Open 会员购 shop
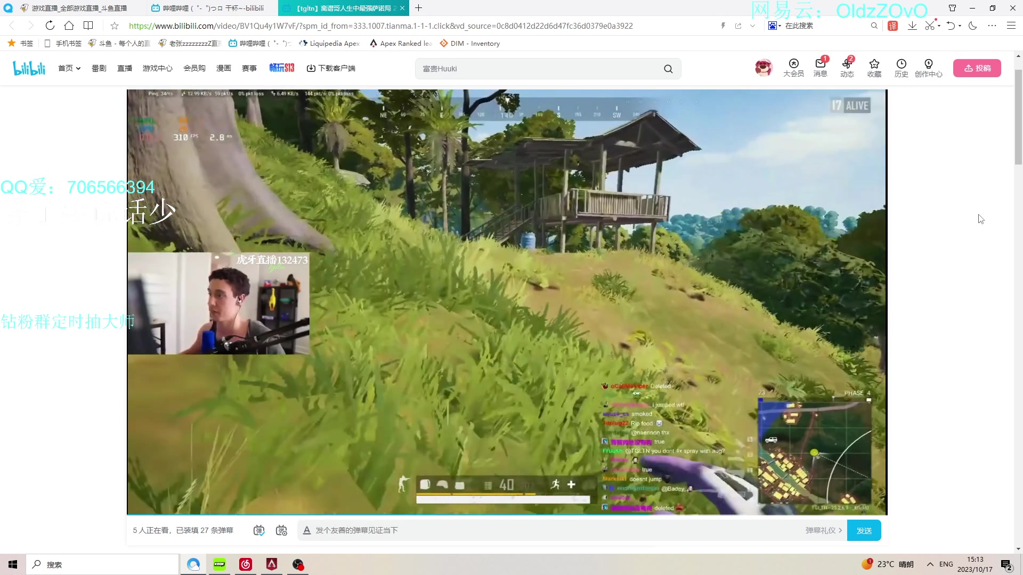The height and width of the screenshot is (575, 1023). click(x=194, y=68)
